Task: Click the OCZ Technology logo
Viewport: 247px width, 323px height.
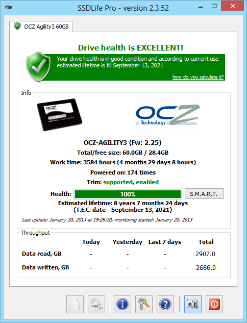Action: [168, 115]
